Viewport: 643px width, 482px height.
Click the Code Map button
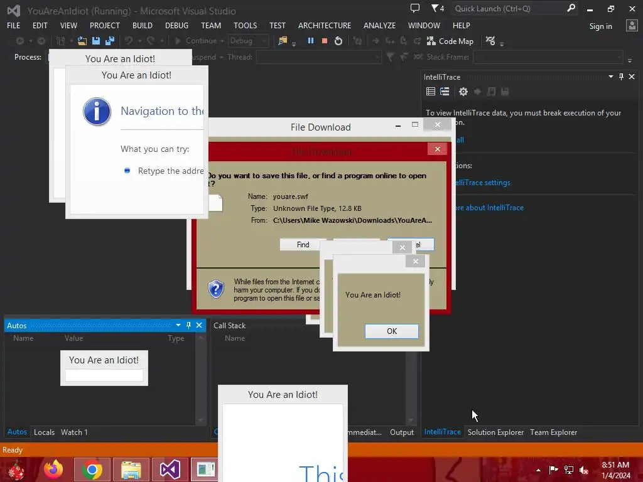(x=450, y=41)
